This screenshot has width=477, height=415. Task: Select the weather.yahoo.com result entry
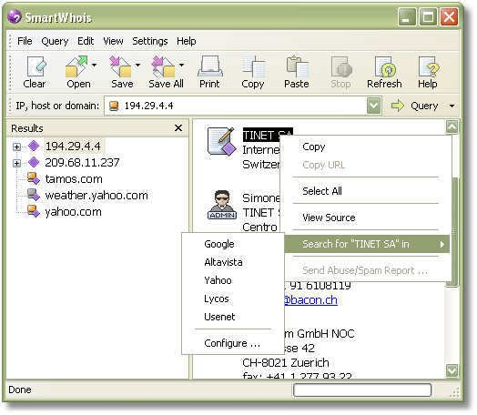pyautogui.click(x=96, y=195)
